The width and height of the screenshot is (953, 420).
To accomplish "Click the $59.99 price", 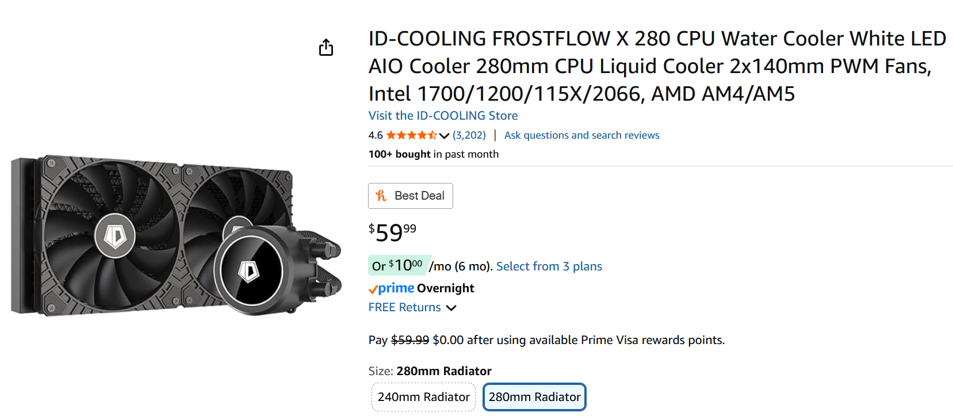I will click(392, 232).
